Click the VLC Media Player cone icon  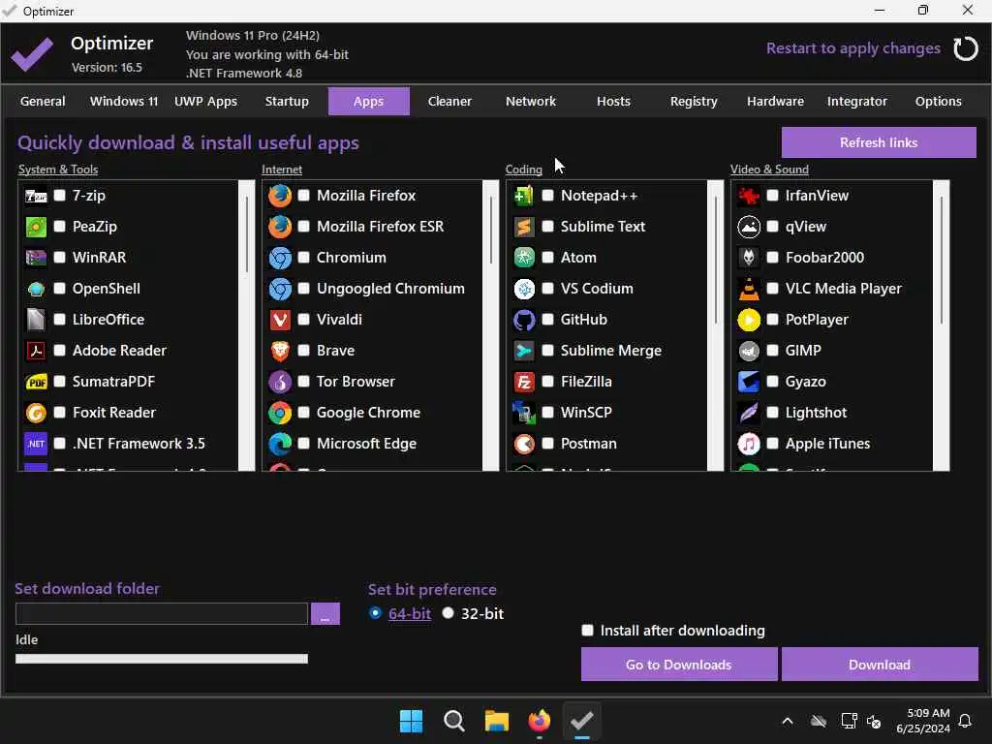coord(749,289)
